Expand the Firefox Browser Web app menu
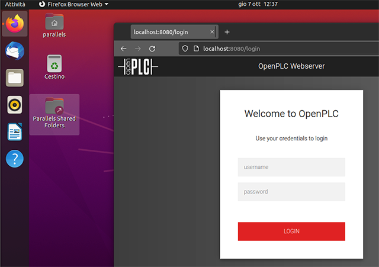The height and width of the screenshot is (267, 379). tap(75, 4)
